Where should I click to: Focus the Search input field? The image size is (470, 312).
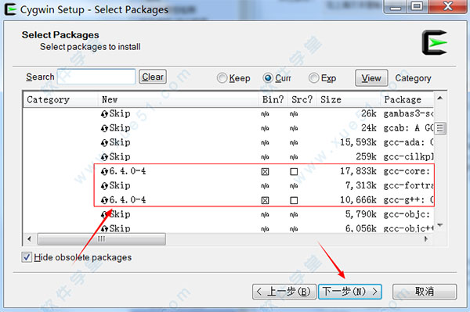tap(96, 77)
